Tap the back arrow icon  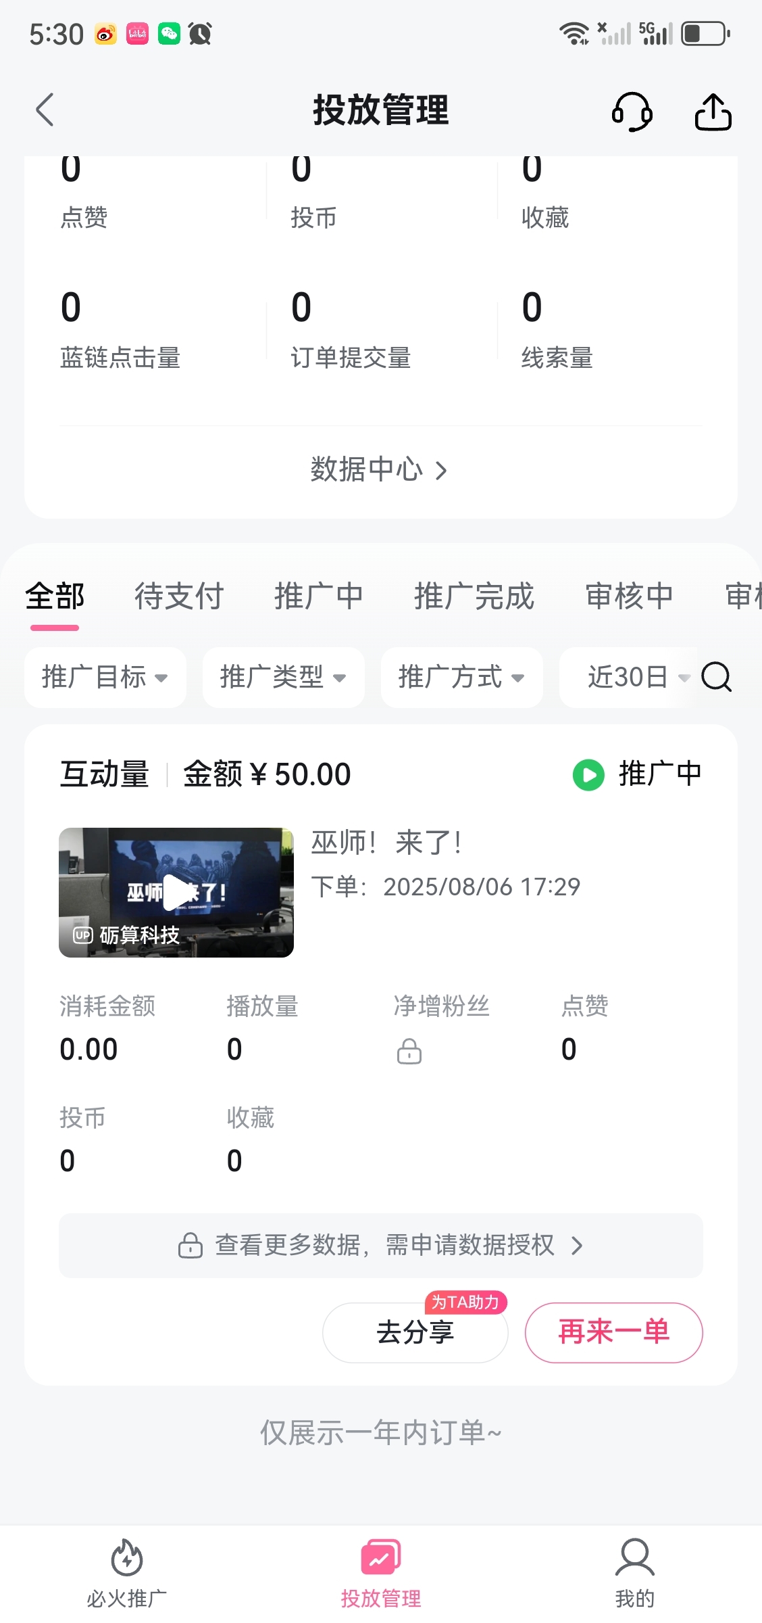(45, 110)
